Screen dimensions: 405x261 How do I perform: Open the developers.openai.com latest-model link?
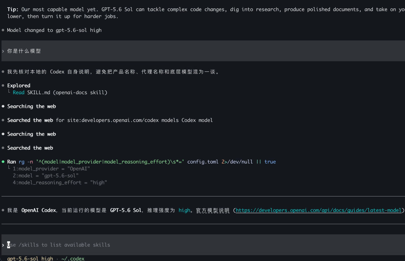point(318,210)
